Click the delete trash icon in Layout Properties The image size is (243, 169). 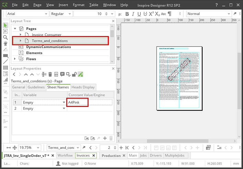point(50,74)
